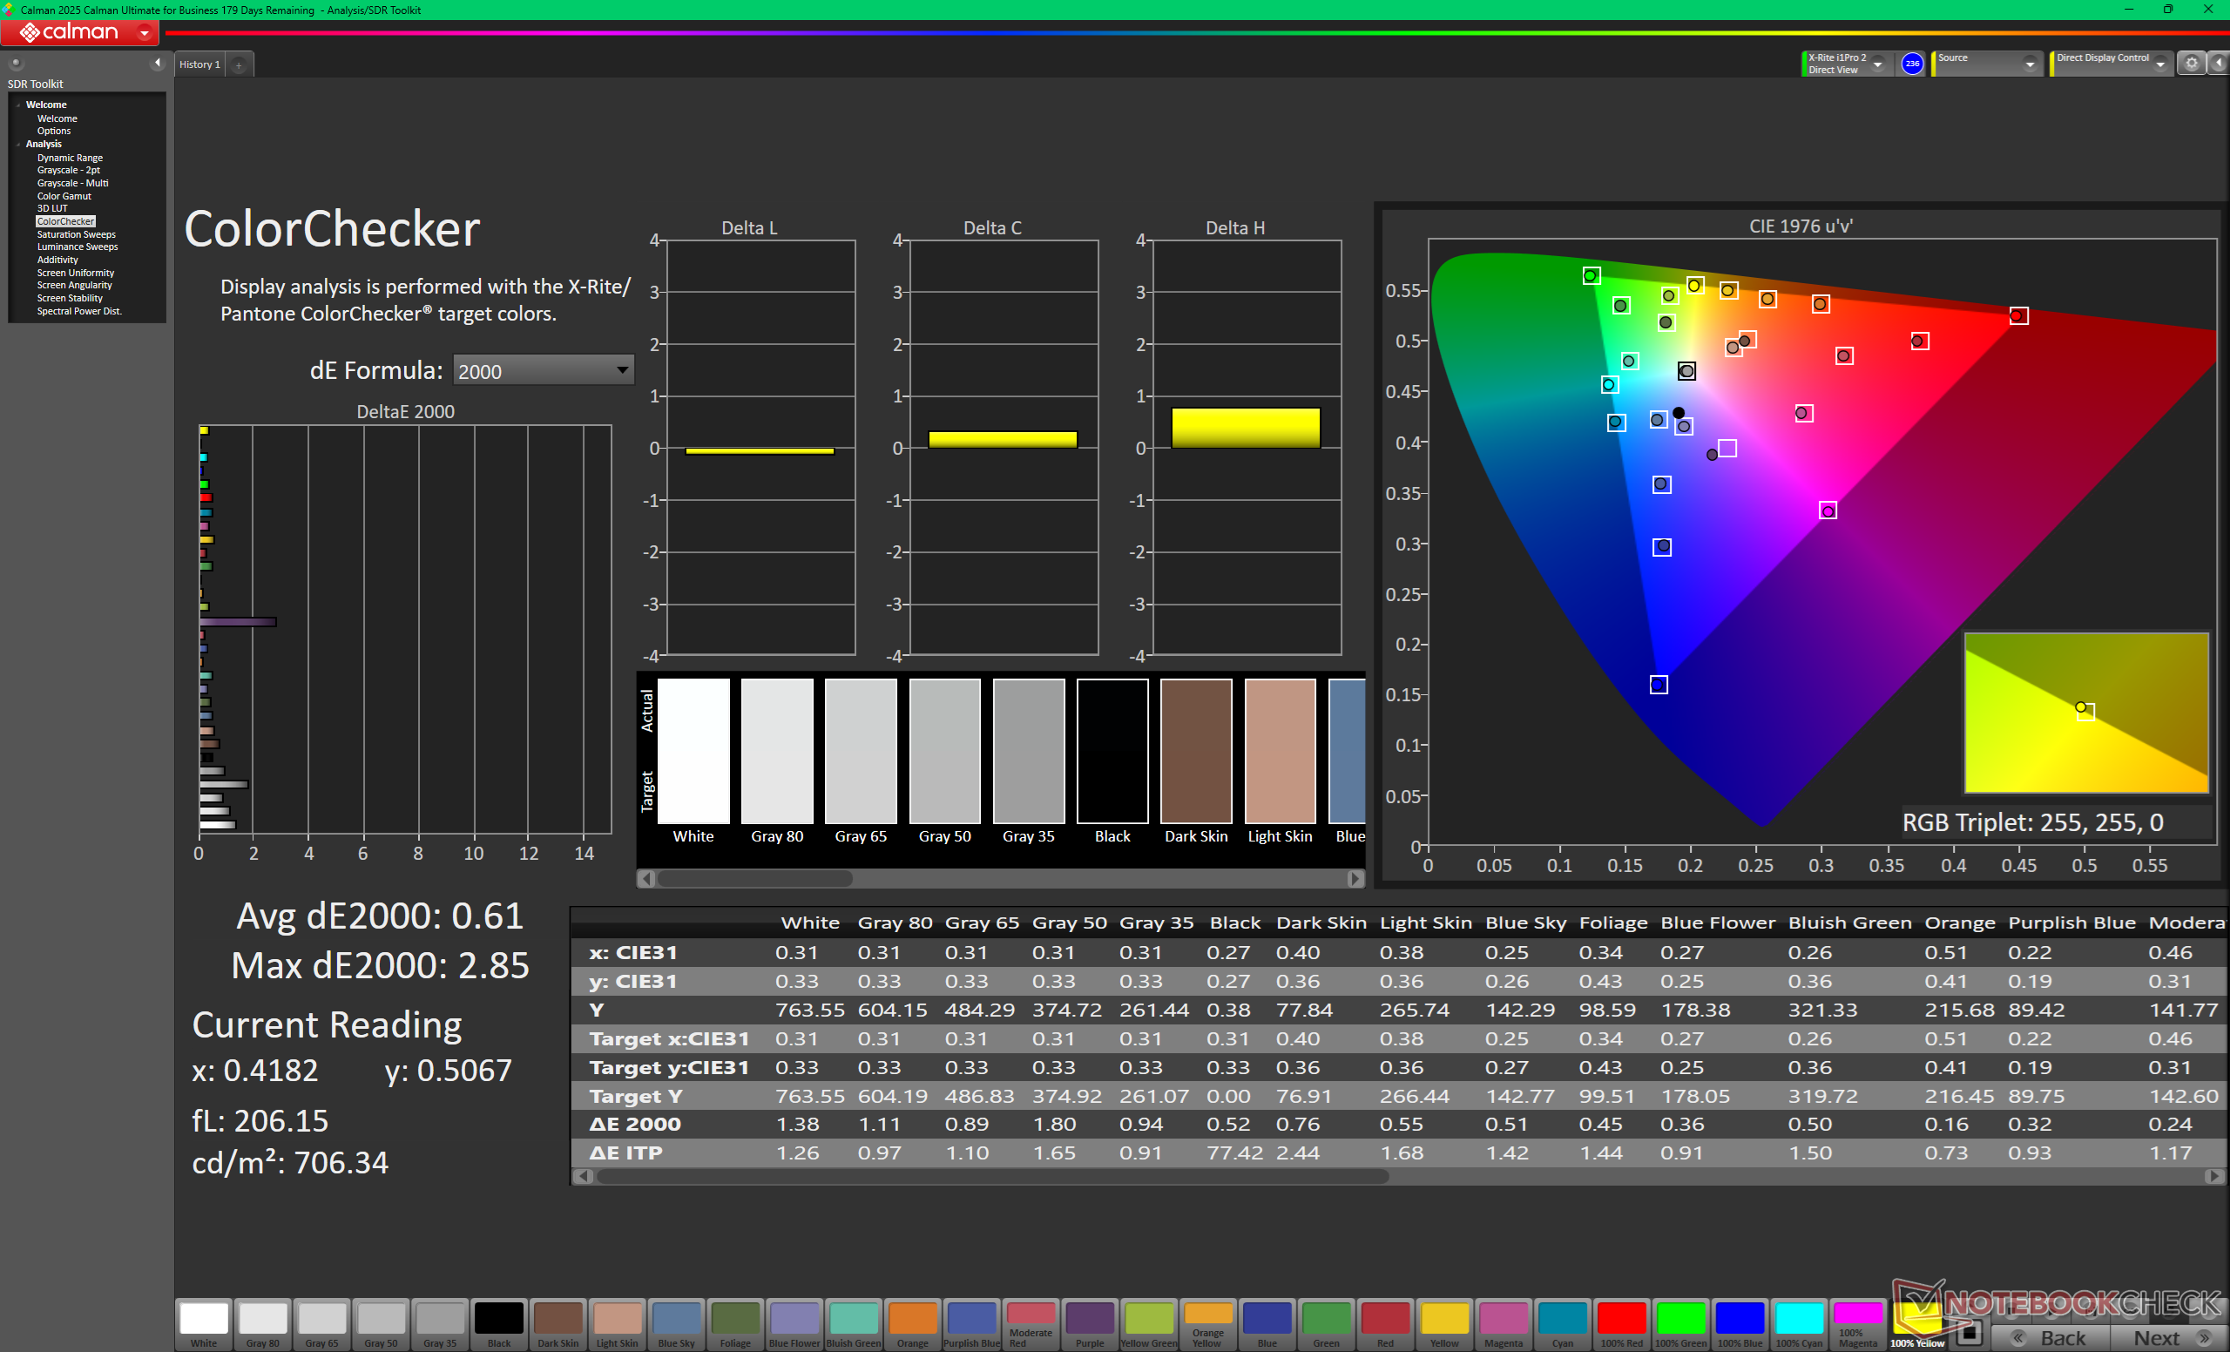This screenshot has width=2230, height=1352.
Task: Click the Next navigation button
Action: tap(2170, 1337)
